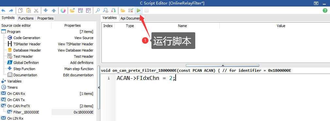The image size is (330, 121).
Task: Click the [7 items] Program count
Action: point(86,32)
